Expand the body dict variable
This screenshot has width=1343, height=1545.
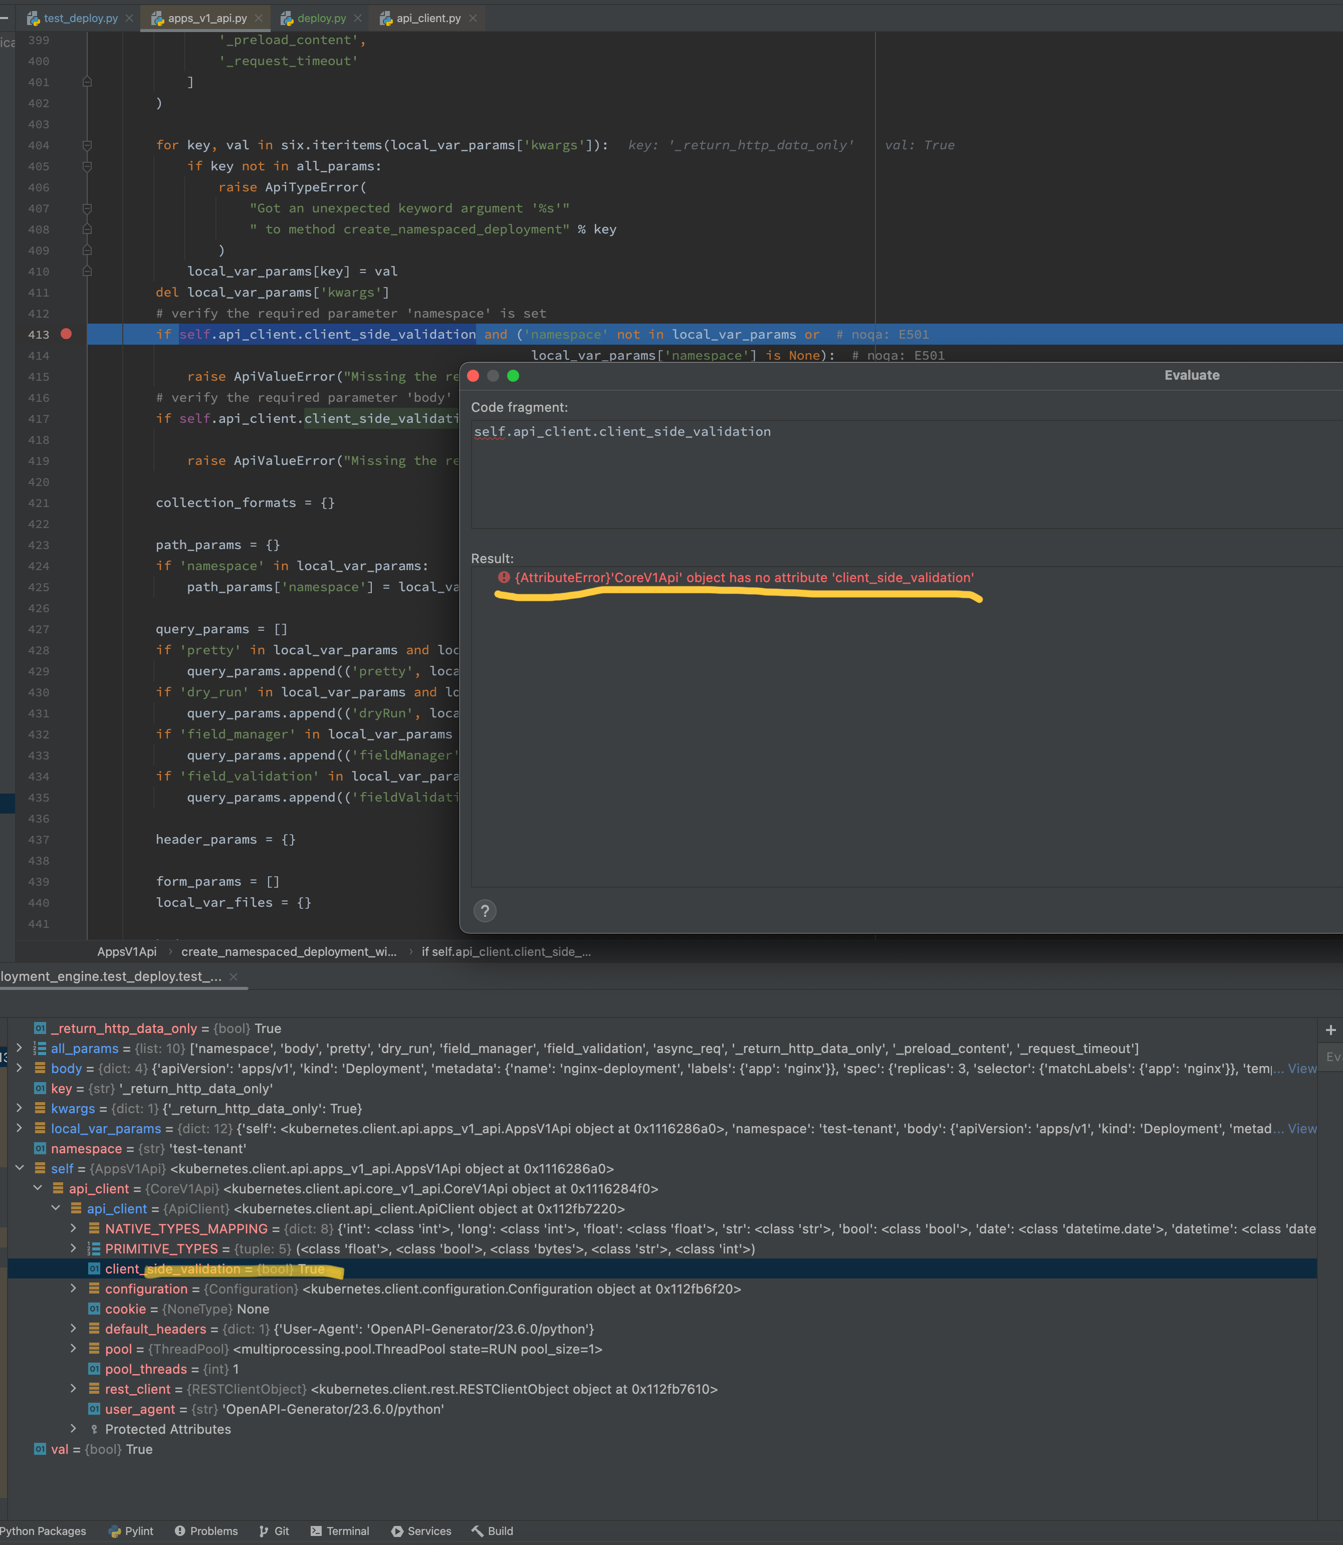point(20,1068)
